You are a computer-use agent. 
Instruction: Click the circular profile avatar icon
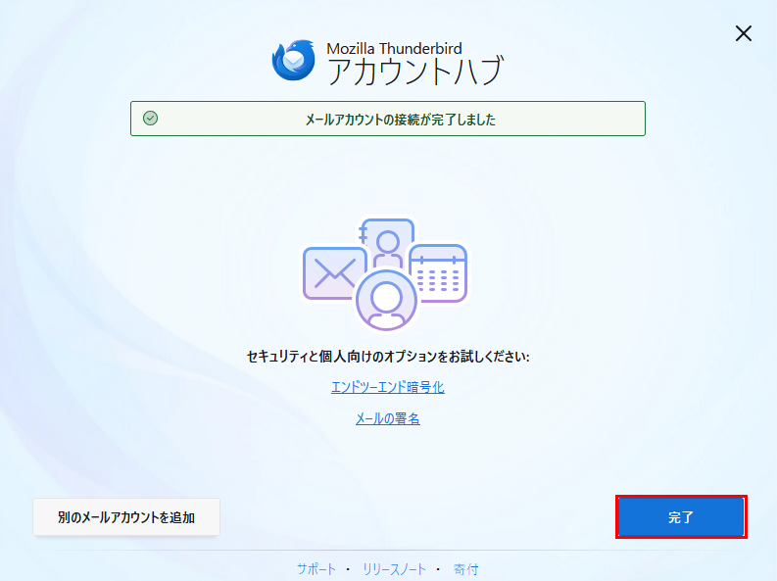point(387,299)
